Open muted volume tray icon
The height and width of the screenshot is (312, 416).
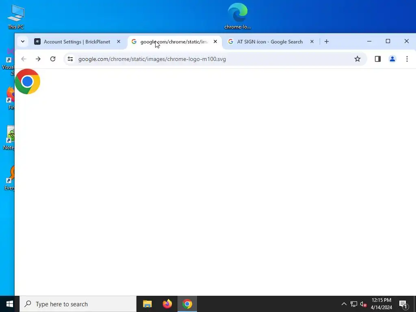tap(363, 304)
